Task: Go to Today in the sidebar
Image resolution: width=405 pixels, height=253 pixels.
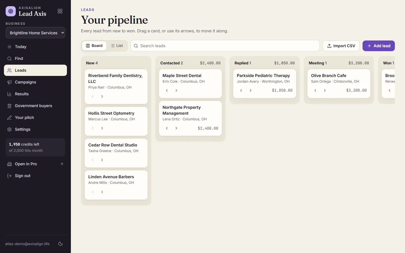Action: click(35, 47)
